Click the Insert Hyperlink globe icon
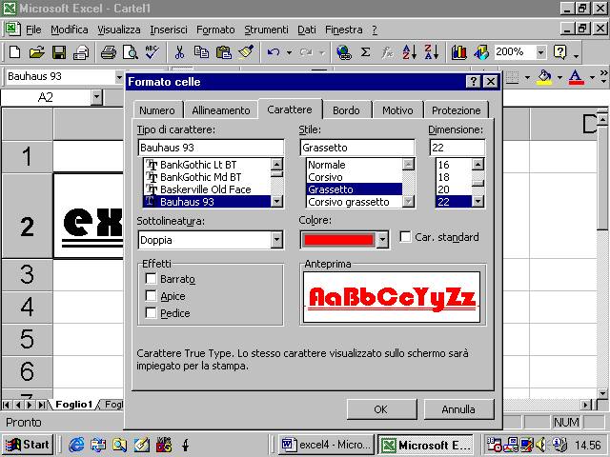Screen dimensions: 610x457 [x=344, y=52]
